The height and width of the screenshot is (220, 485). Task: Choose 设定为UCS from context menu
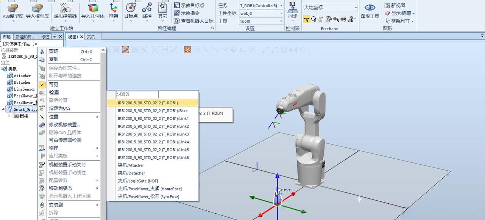69,108
